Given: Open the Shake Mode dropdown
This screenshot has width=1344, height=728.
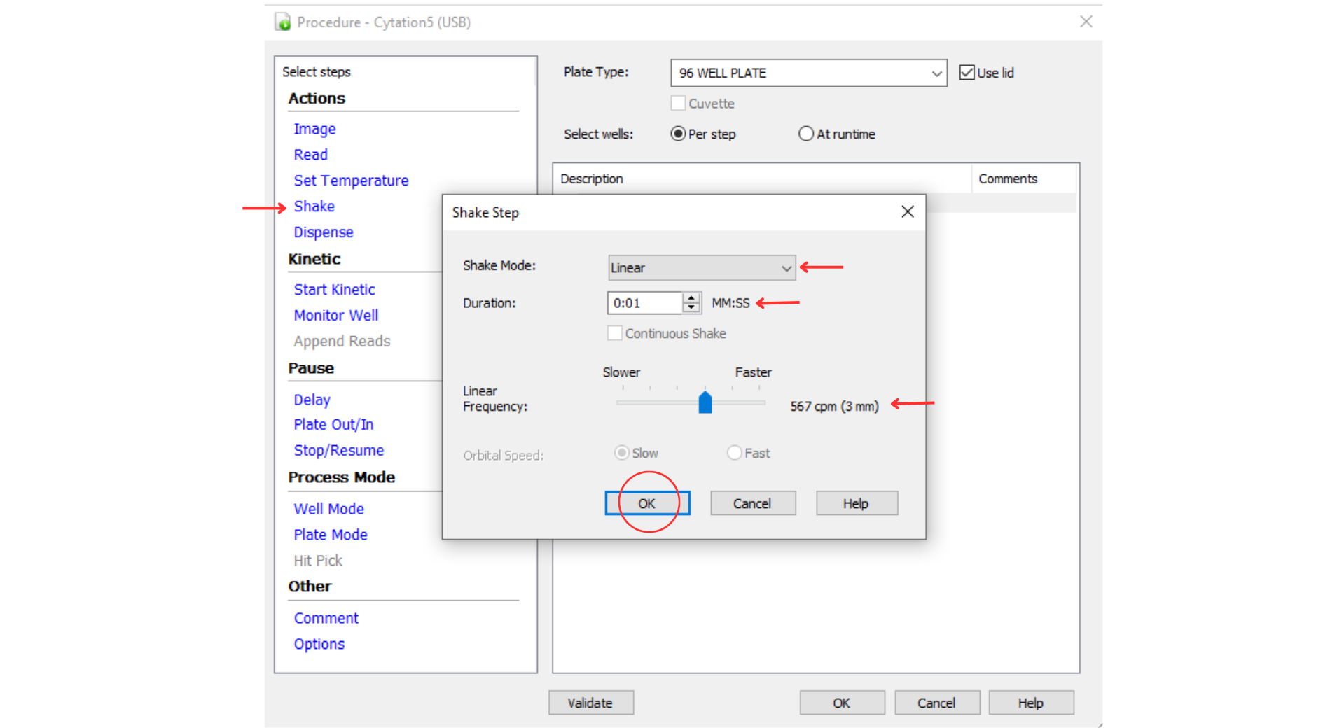Looking at the screenshot, I should 702,267.
